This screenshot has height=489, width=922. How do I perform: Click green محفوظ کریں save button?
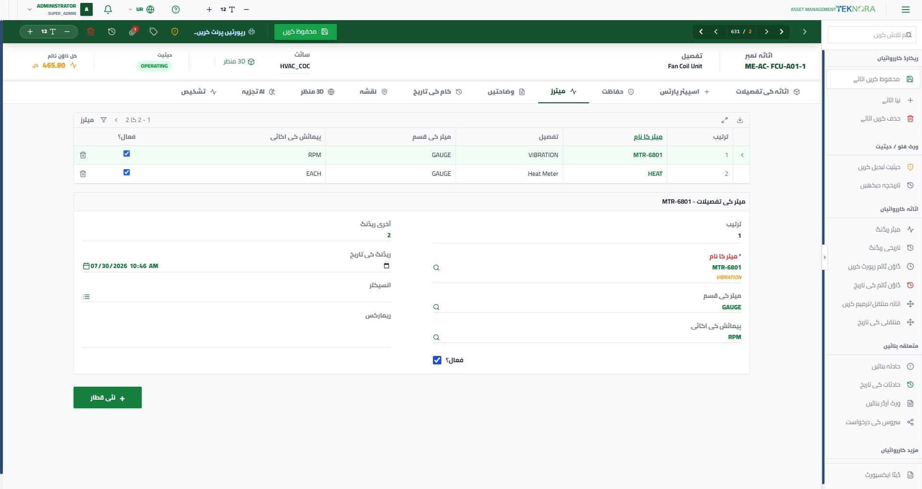tap(305, 32)
